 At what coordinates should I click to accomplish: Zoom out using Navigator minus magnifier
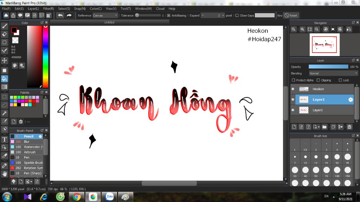tap(317, 29)
